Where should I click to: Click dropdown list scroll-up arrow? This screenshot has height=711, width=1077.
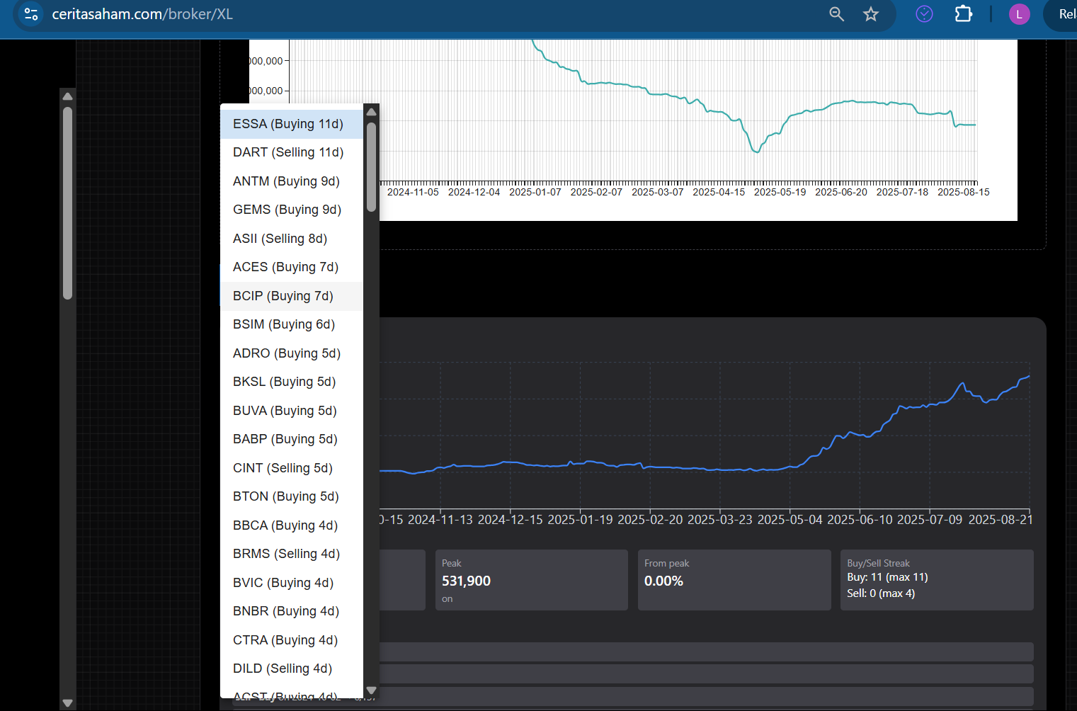click(x=371, y=112)
